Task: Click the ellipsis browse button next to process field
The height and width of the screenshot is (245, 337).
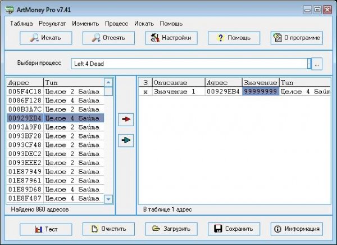Action: tap(317, 64)
